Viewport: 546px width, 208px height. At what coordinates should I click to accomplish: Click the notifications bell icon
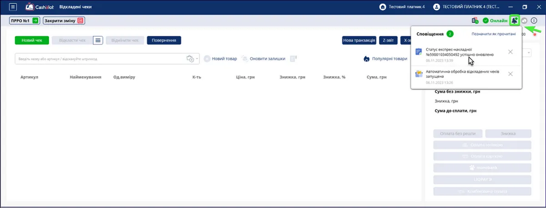515,20
